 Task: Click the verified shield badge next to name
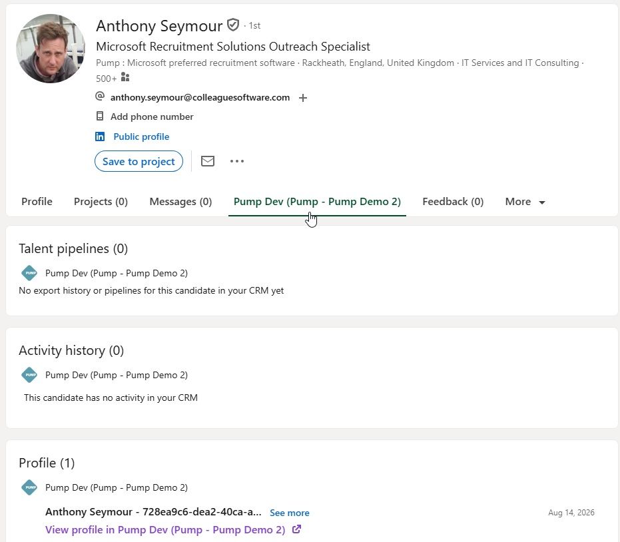coord(233,25)
